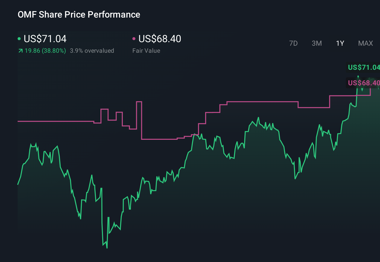Toggle the share price series visibility

pyautogui.click(x=19, y=39)
